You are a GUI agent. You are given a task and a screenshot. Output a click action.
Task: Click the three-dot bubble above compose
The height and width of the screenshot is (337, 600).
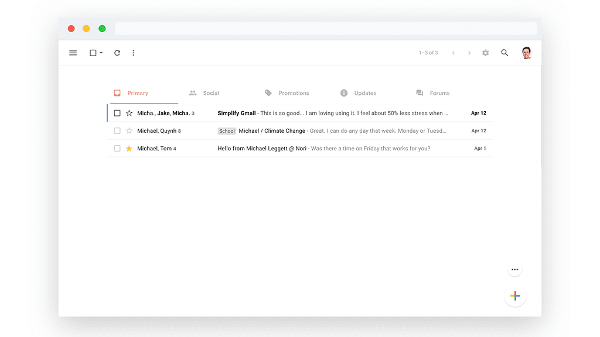pyautogui.click(x=514, y=270)
